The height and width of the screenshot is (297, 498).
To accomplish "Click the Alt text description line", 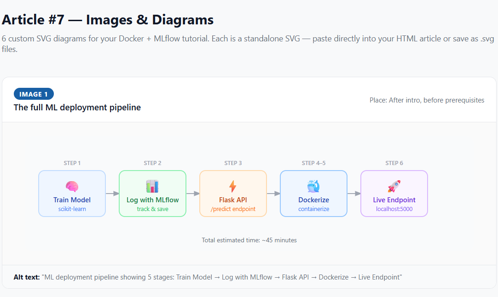I will click(x=208, y=277).
